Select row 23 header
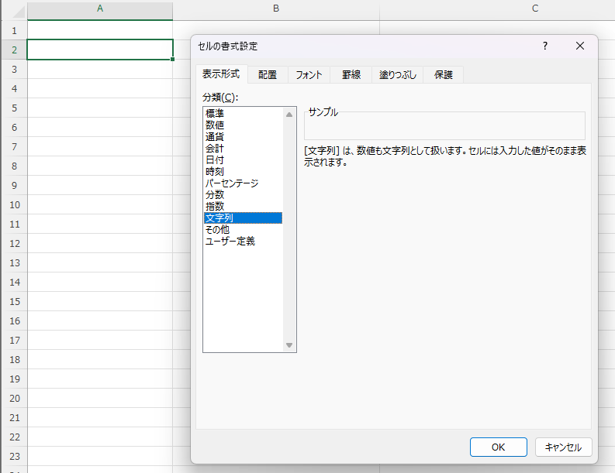 [x=14, y=456]
